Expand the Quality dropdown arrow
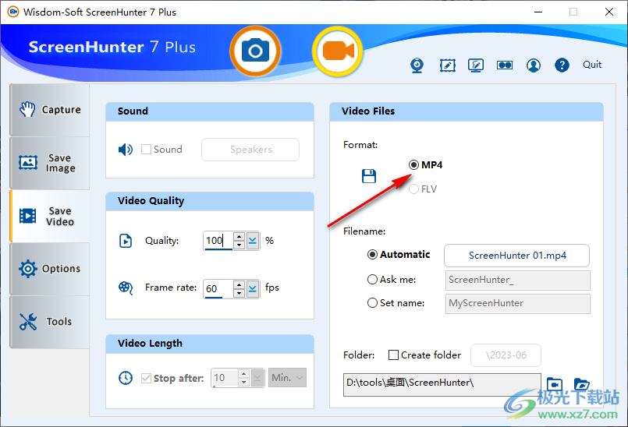The height and width of the screenshot is (427, 628). 253,241
